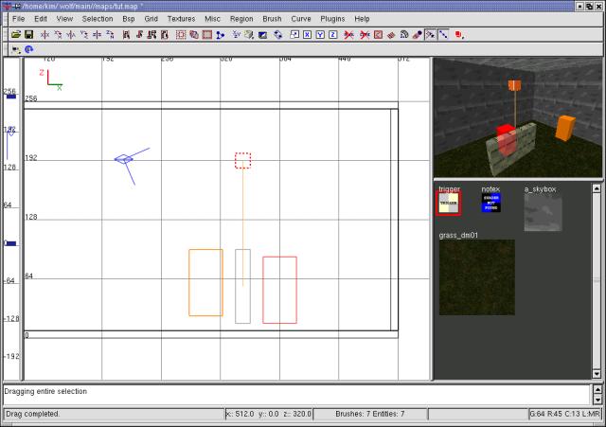Click the y-axis Flip toolbar icon
This screenshot has width=606, height=427.
tap(71, 35)
